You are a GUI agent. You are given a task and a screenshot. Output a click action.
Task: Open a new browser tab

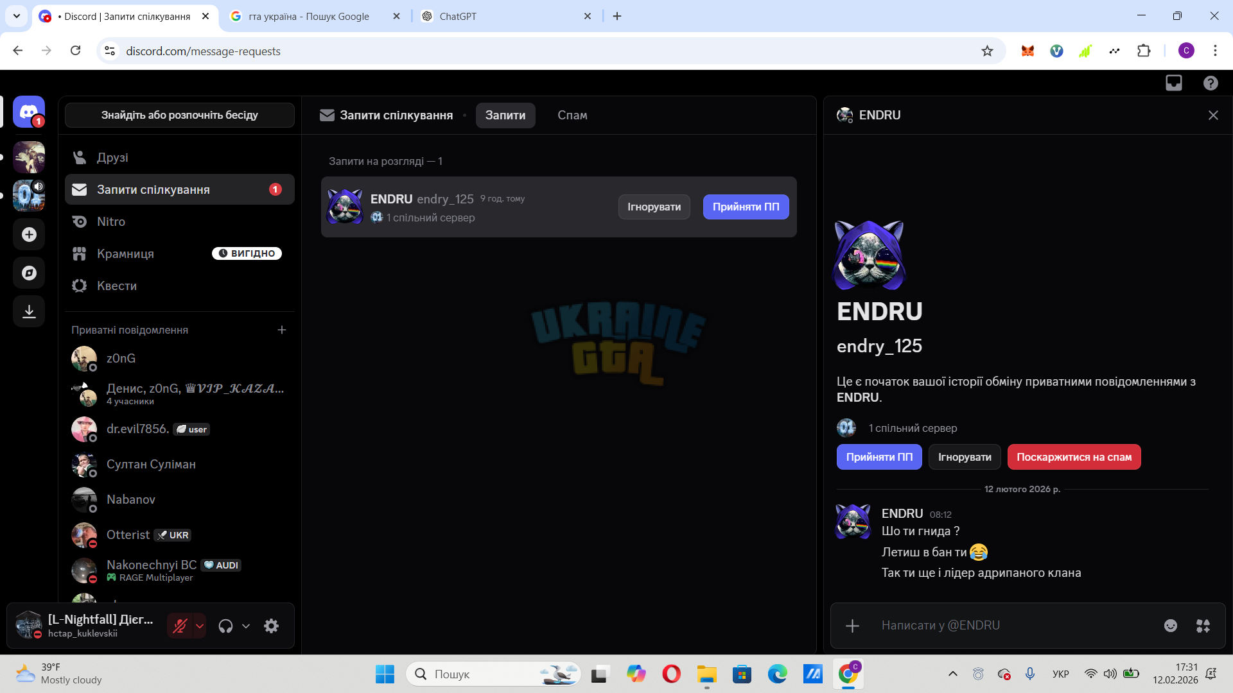617,17
